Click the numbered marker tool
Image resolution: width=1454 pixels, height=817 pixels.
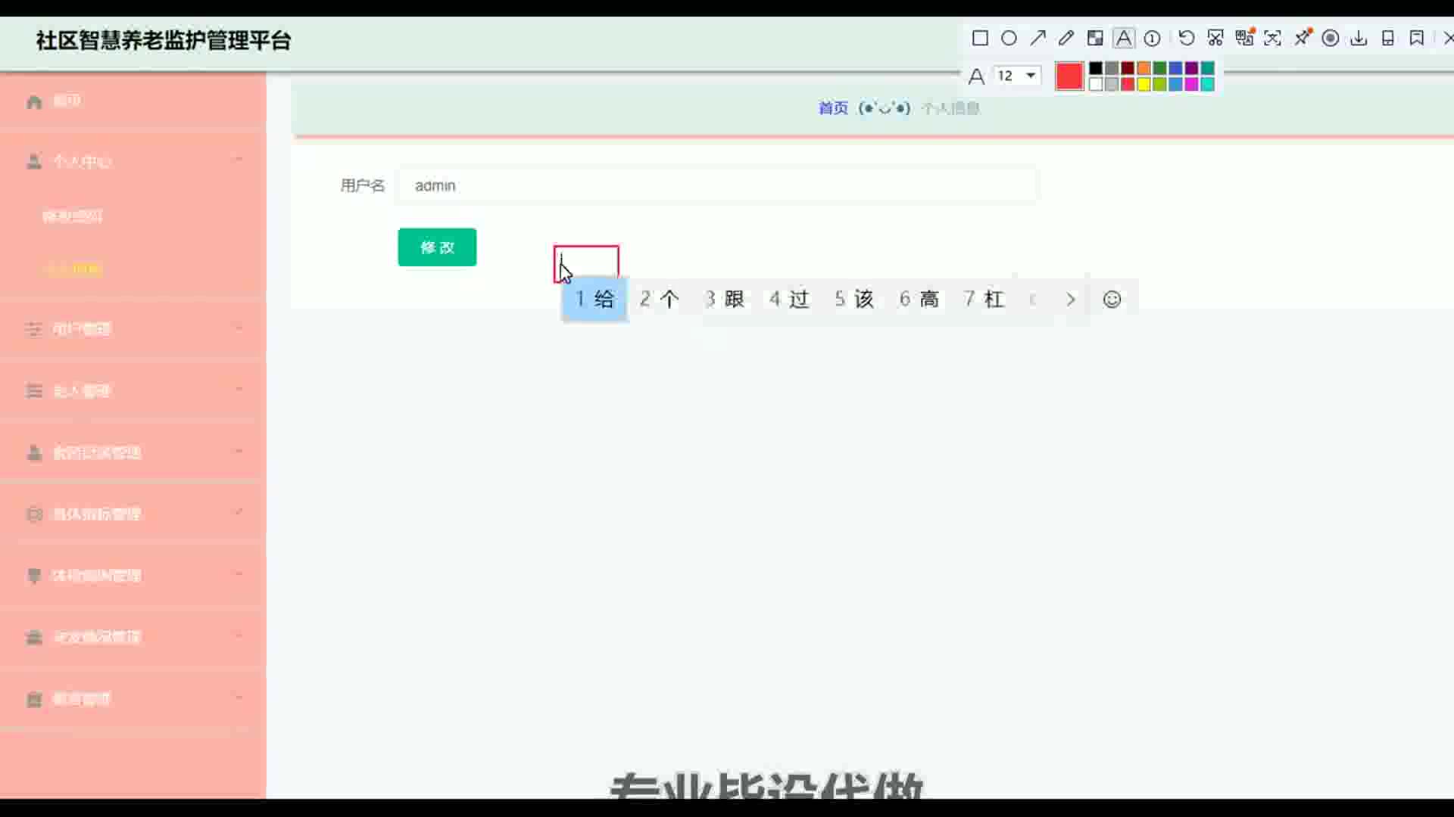click(1153, 39)
